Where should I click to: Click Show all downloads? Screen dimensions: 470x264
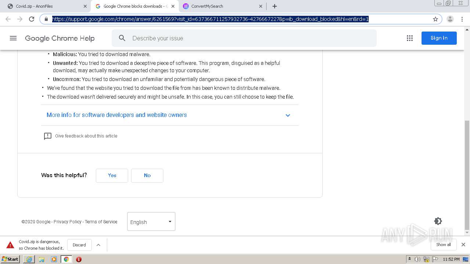(x=444, y=245)
